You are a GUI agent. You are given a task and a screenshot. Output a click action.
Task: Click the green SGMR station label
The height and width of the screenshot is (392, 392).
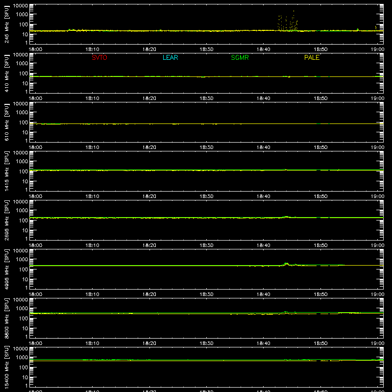(x=240, y=57)
